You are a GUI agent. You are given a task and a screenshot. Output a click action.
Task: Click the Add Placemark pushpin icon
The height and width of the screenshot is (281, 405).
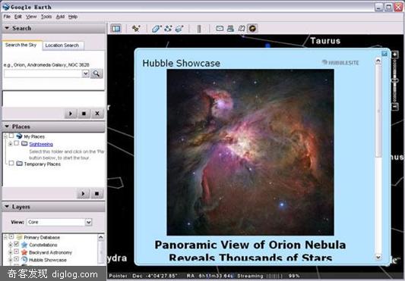(x=136, y=28)
